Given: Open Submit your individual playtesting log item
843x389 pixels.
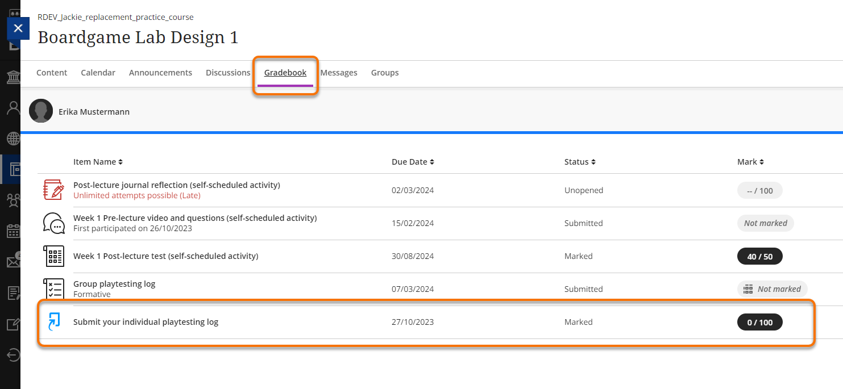Looking at the screenshot, I should click(146, 322).
